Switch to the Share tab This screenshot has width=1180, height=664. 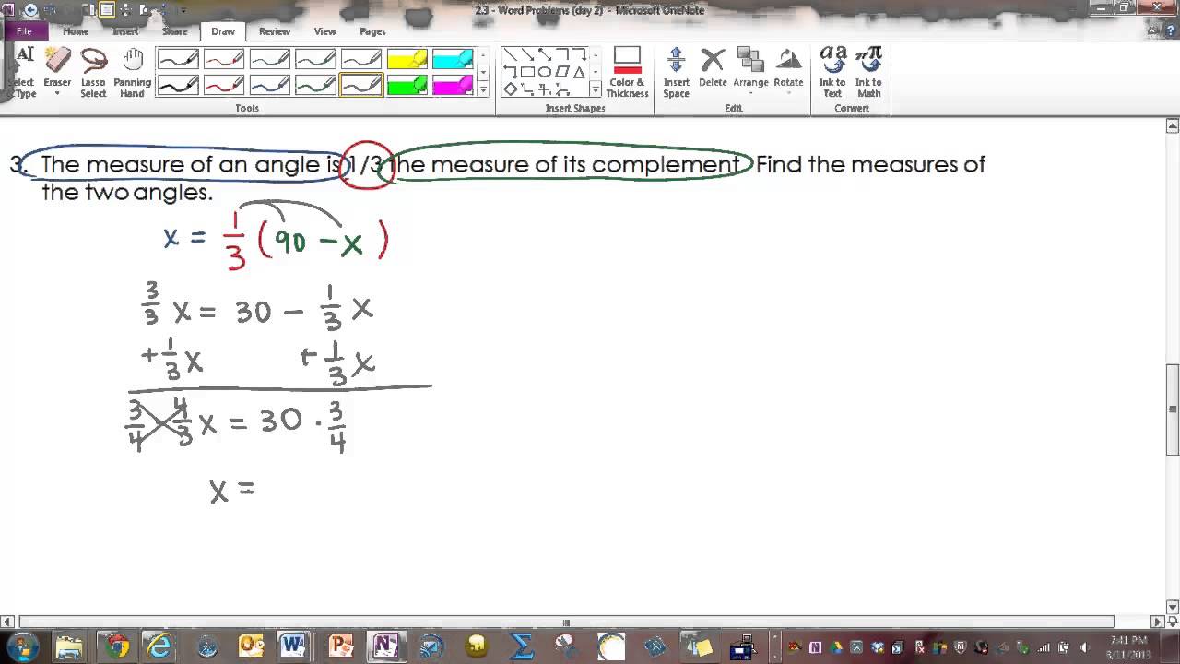[174, 31]
